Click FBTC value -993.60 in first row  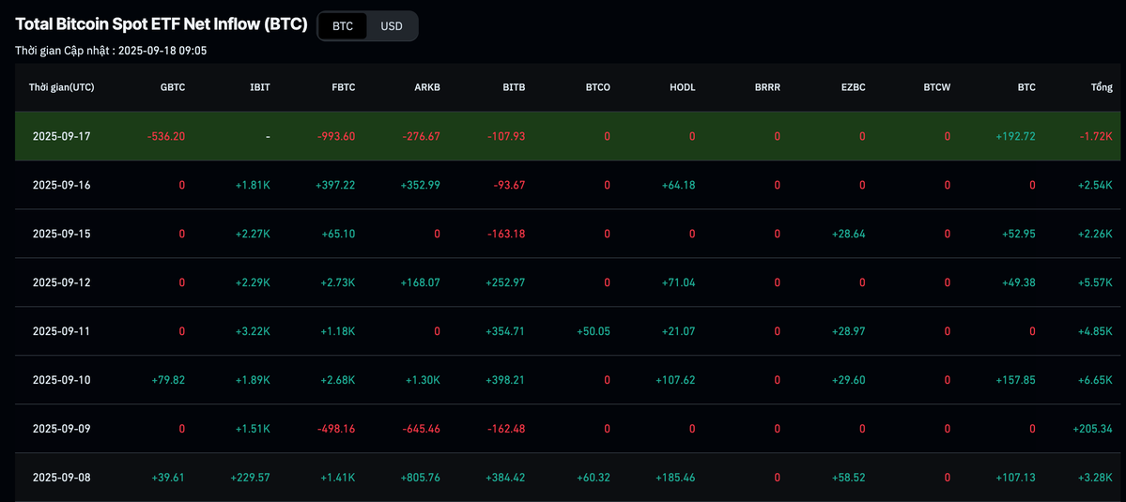coord(336,136)
